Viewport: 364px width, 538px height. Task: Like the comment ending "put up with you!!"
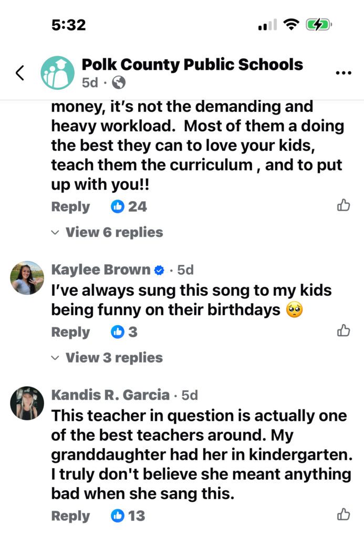tap(344, 205)
